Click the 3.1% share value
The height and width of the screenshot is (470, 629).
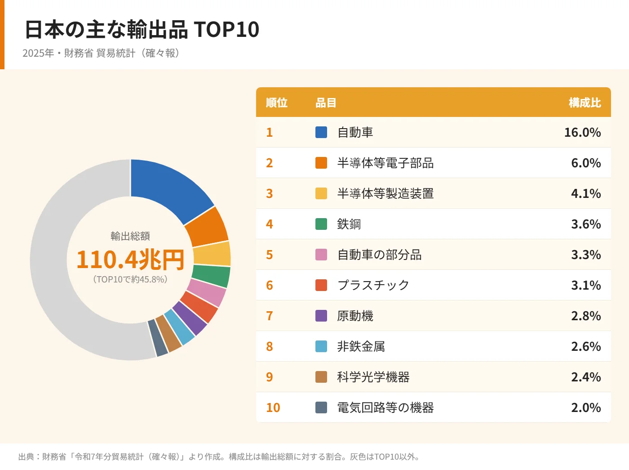click(x=586, y=285)
